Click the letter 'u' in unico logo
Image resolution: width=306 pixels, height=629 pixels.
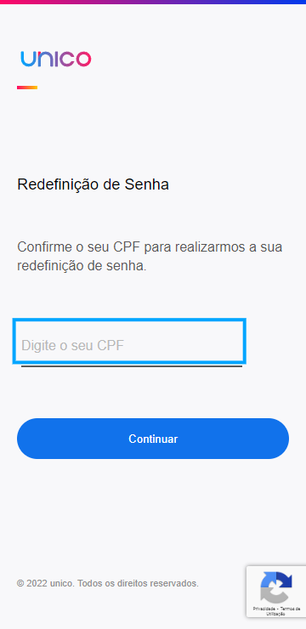click(28, 59)
